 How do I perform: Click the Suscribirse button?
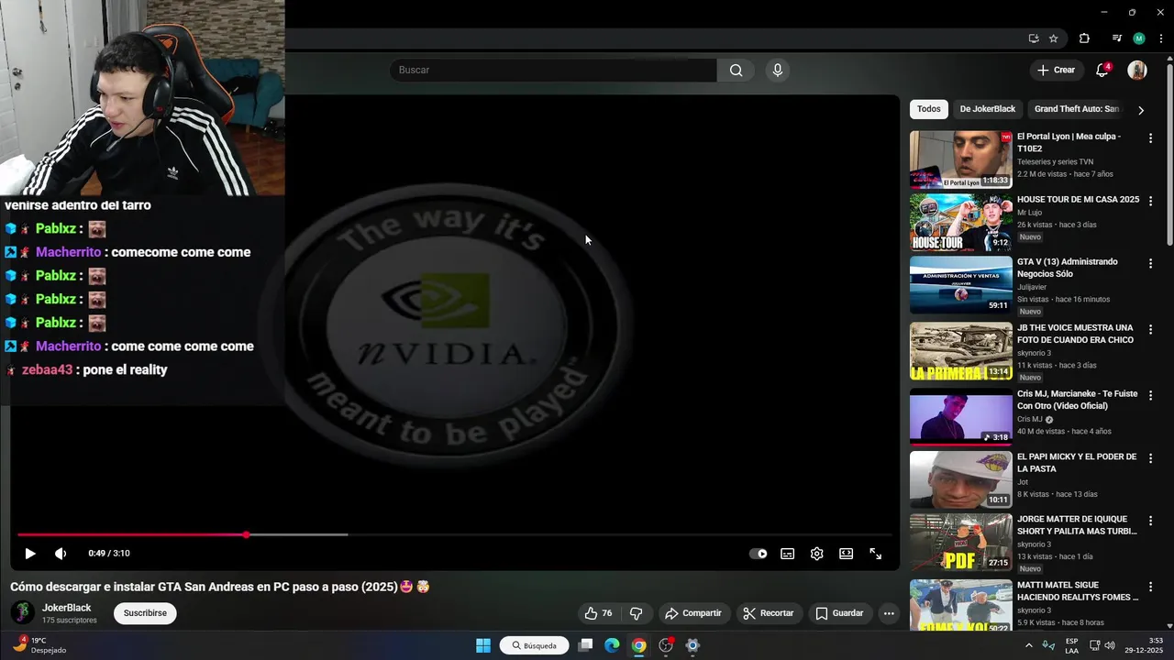tap(145, 613)
